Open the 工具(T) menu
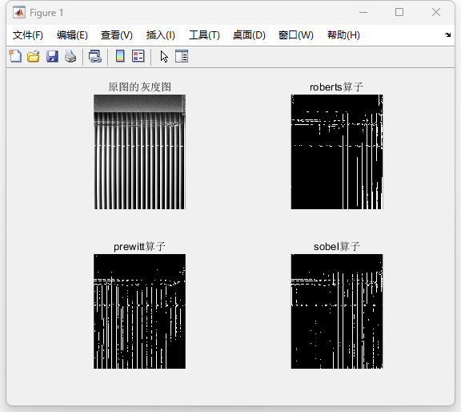461x412 pixels. 204,35
